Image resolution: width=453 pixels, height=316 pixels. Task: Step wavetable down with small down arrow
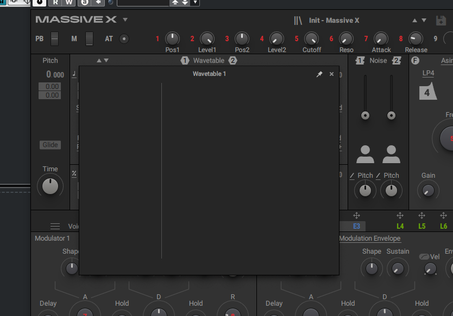[106, 61]
